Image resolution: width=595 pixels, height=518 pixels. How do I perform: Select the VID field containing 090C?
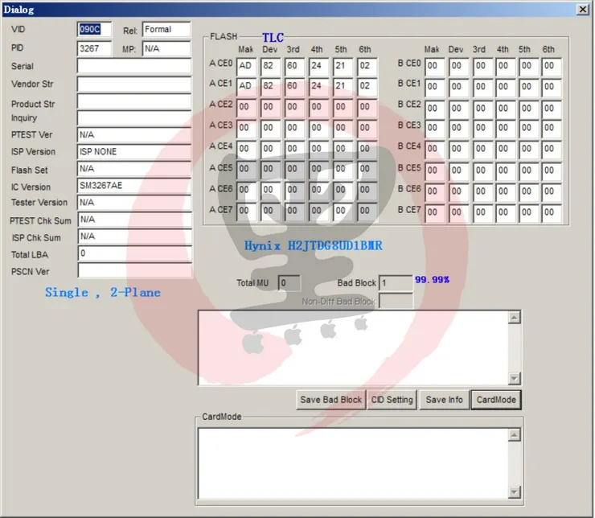(x=95, y=29)
